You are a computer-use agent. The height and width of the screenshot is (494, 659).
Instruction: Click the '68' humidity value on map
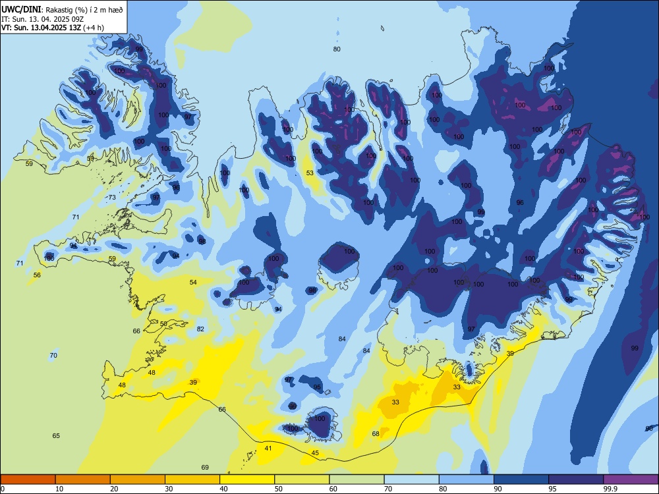tap(376, 434)
